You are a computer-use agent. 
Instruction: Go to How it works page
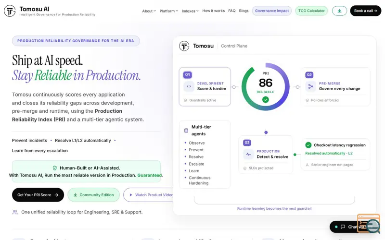coord(213,11)
